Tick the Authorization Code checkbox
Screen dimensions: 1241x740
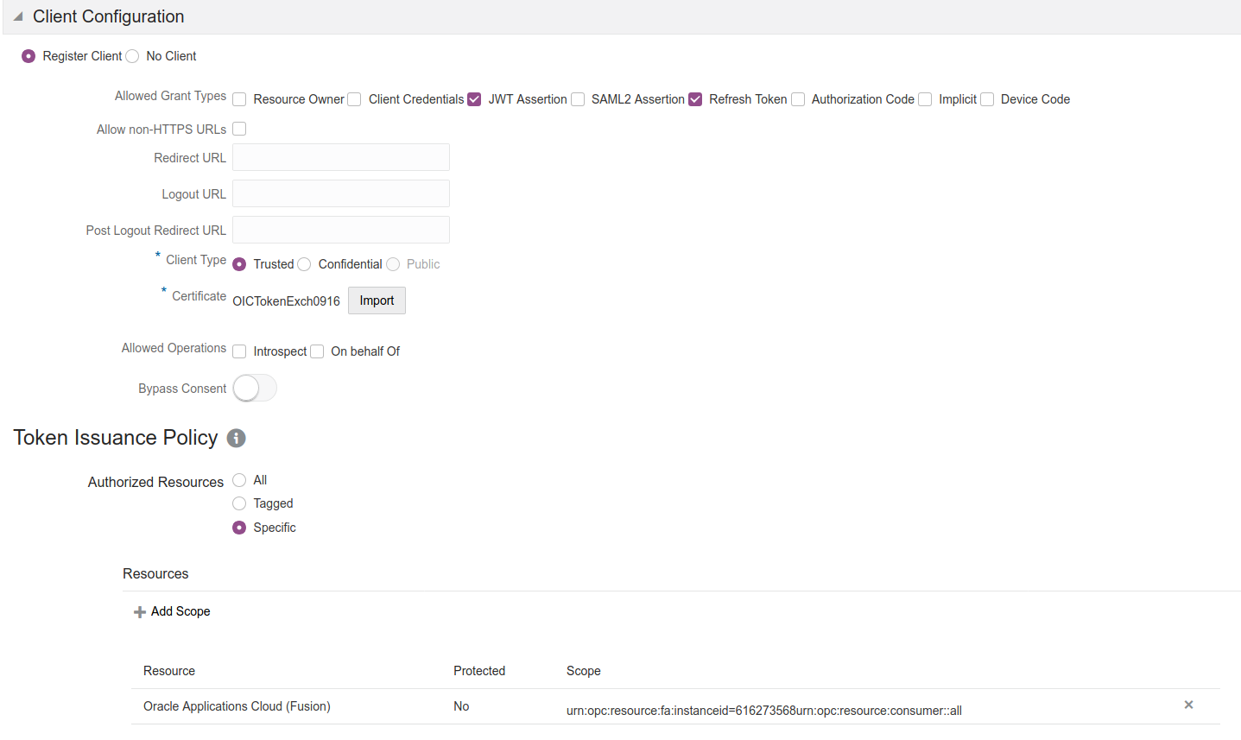[x=798, y=99]
